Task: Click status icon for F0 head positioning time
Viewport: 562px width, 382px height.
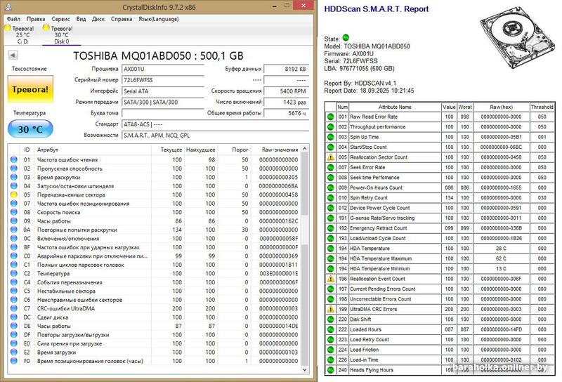Action: coord(14,361)
